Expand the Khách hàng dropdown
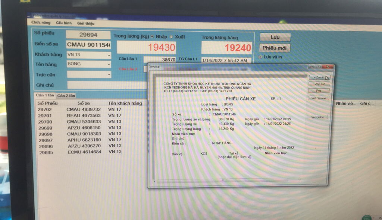The height and width of the screenshot is (220, 382). click(109, 55)
